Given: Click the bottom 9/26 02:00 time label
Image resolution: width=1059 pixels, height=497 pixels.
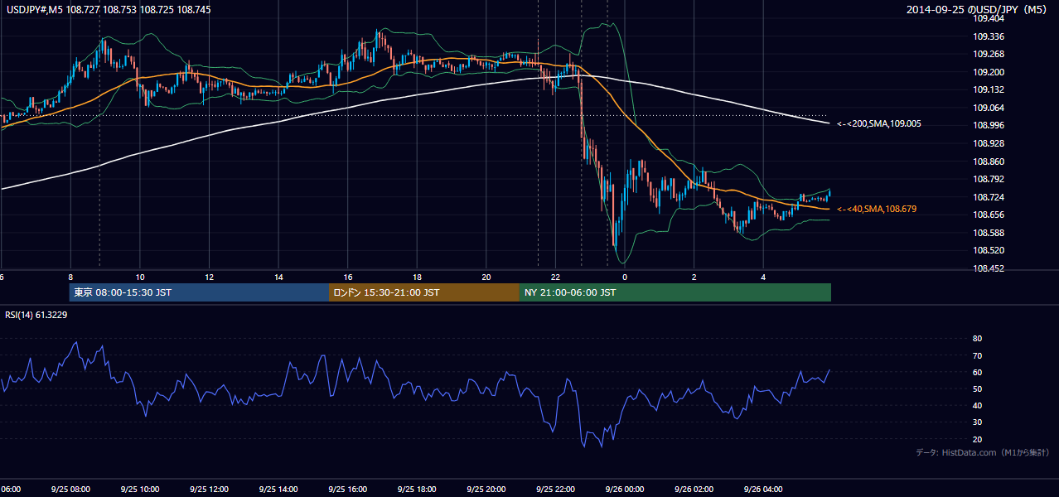Looking at the screenshot, I should [694, 490].
